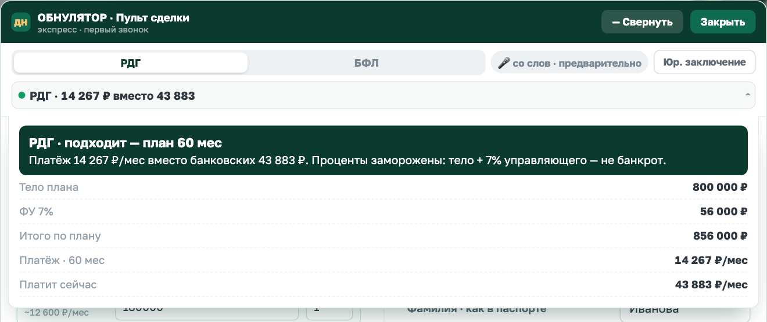Click the ДН app logo icon
This screenshot has width=767, height=322.
pyautogui.click(x=21, y=23)
